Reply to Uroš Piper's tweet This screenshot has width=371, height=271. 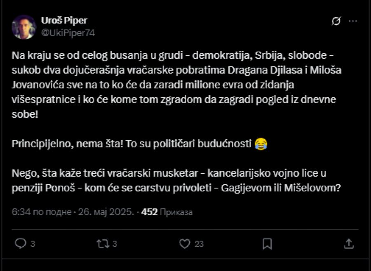[x=21, y=244]
